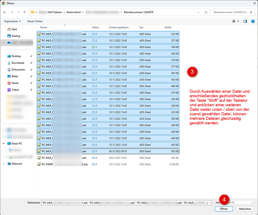Open Desktop quick access folder
258x215 pixels.
14,56
